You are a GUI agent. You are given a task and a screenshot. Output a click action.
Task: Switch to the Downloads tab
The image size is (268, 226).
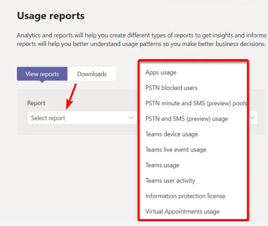[92, 74]
